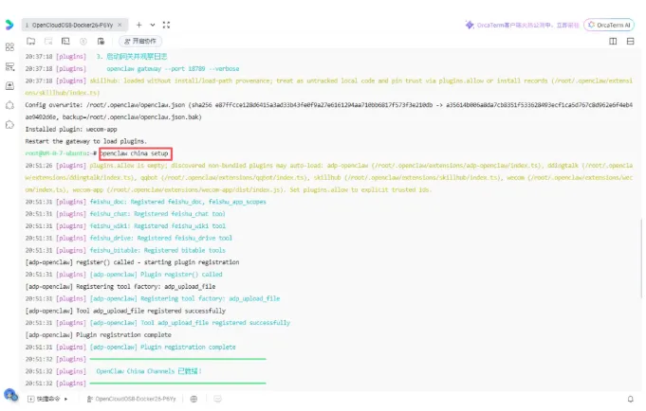The image size is (646, 411).
Task: Click 'feishu_chat: Registered feishu_chat tool' line
Action: pyautogui.click(x=157, y=214)
